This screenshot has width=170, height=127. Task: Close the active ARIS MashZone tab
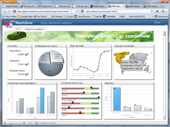click(123, 6)
